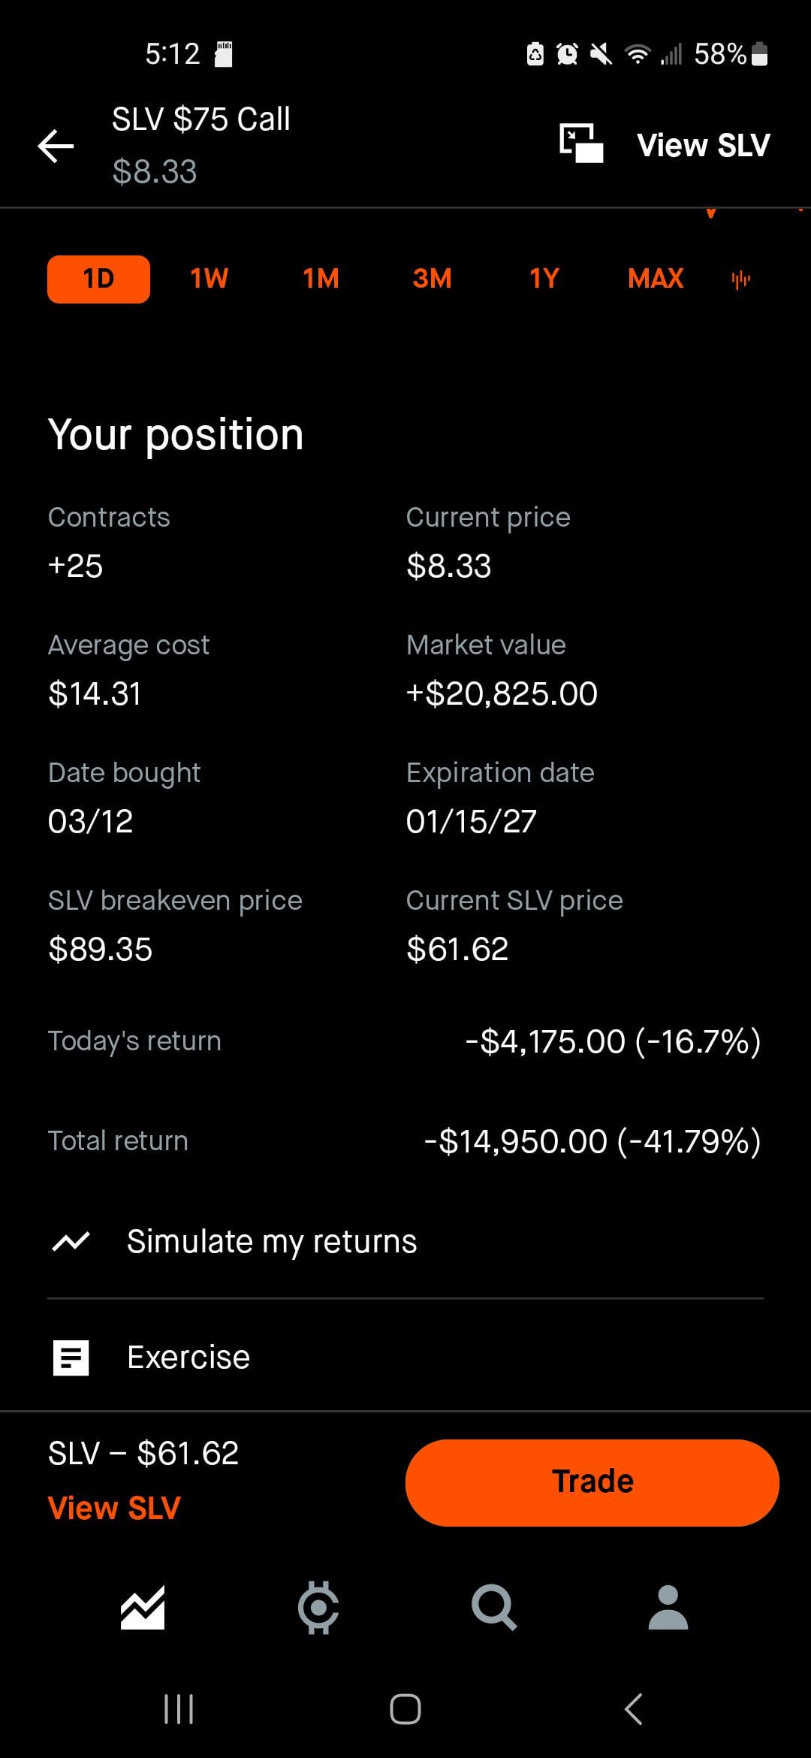
Task: Tap the Simulate my returns trend icon
Action: (71, 1242)
